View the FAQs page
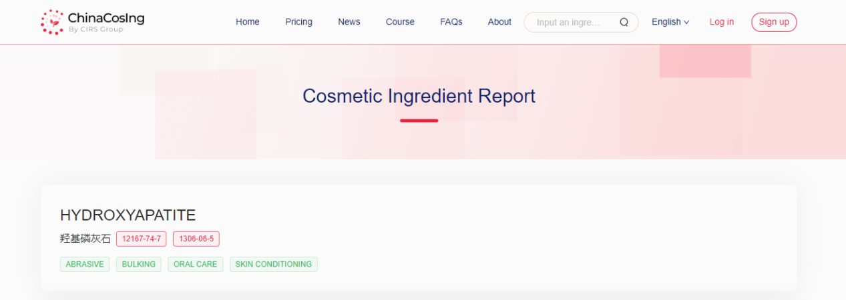 pyautogui.click(x=451, y=22)
